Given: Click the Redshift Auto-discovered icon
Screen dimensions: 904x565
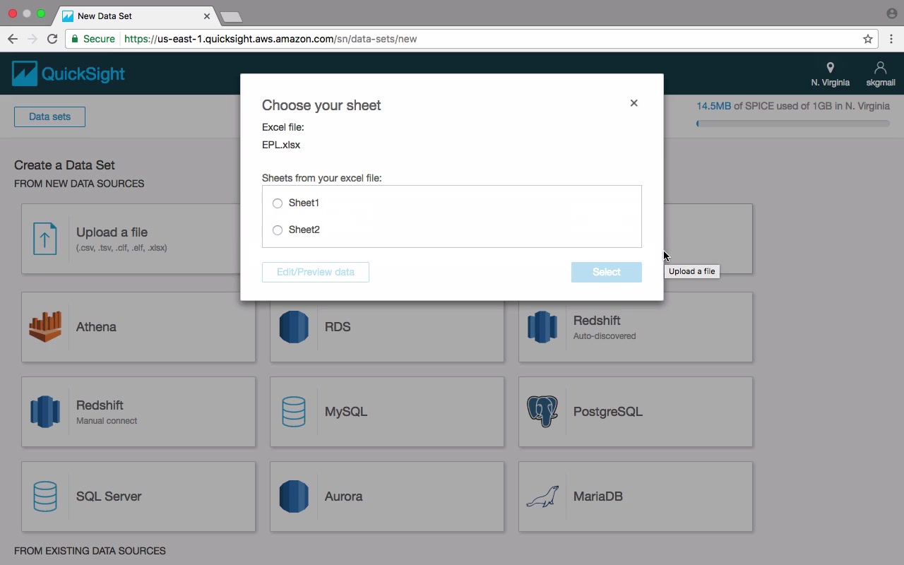Looking at the screenshot, I should (542, 327).
